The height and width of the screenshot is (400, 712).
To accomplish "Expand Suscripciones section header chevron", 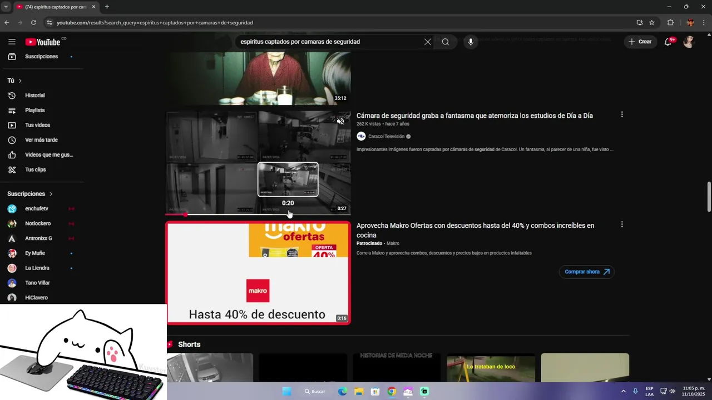I will tap(51, 194).
